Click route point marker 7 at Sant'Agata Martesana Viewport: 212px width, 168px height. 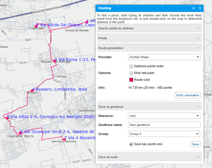point(64,139)
